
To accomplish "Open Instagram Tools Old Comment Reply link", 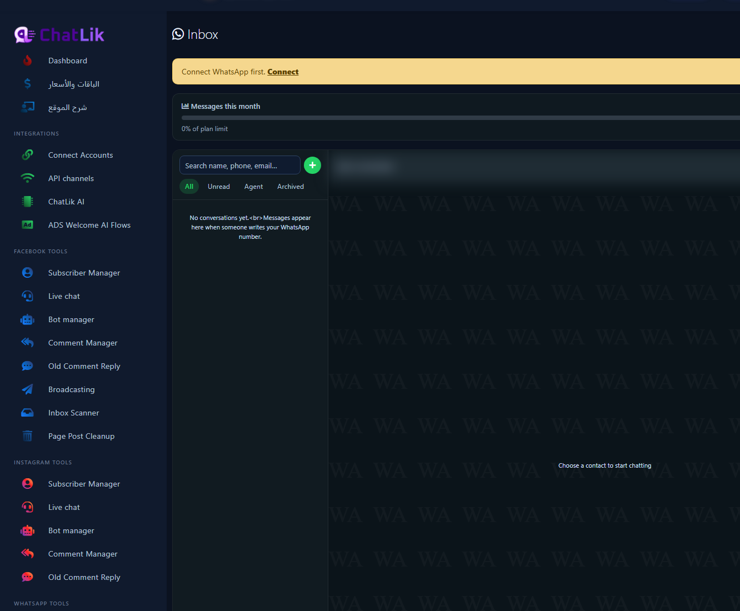I will click(83, 577).
